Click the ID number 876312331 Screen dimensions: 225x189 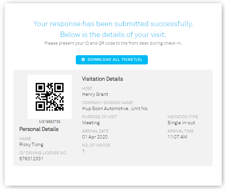31,159
